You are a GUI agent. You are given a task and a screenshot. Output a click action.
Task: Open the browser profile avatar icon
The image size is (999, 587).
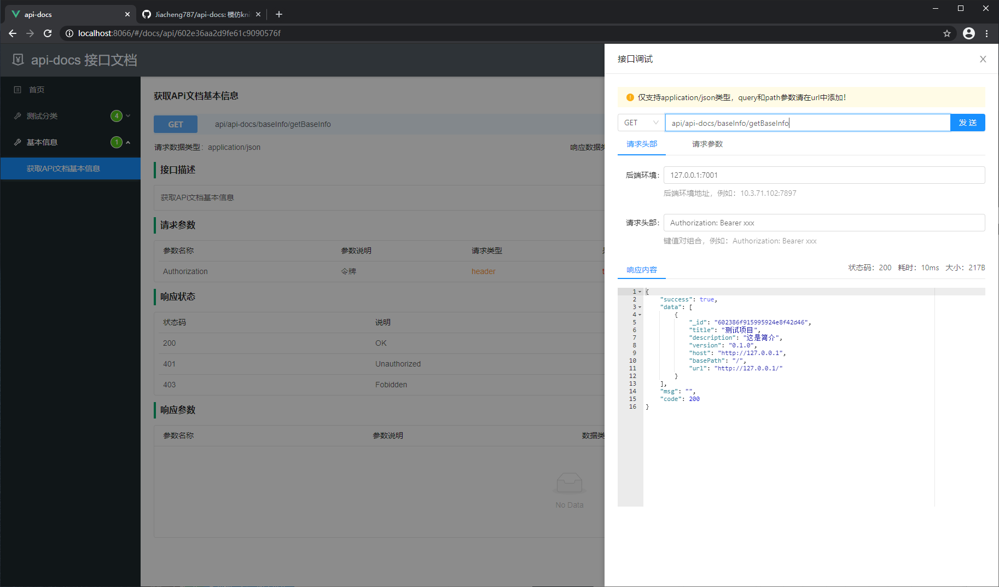(x=969, y=33)
